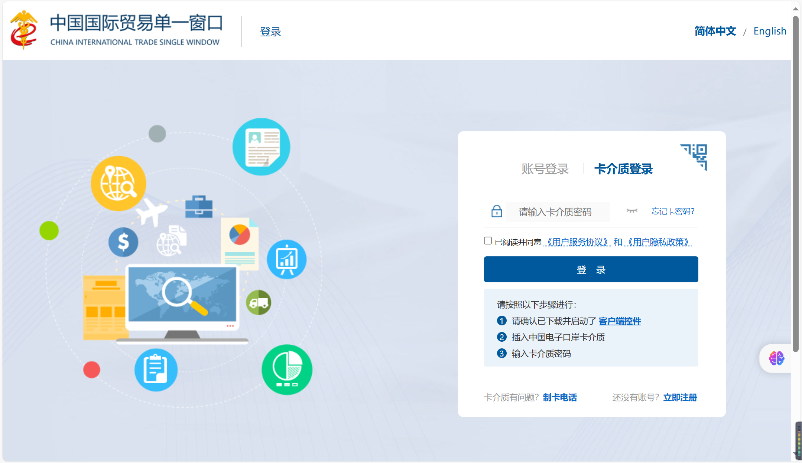The width and height of the screenshot is (802, 463).
Task: Click the 登录 login button
Action: pyautogui.click(x=592, y=270)
